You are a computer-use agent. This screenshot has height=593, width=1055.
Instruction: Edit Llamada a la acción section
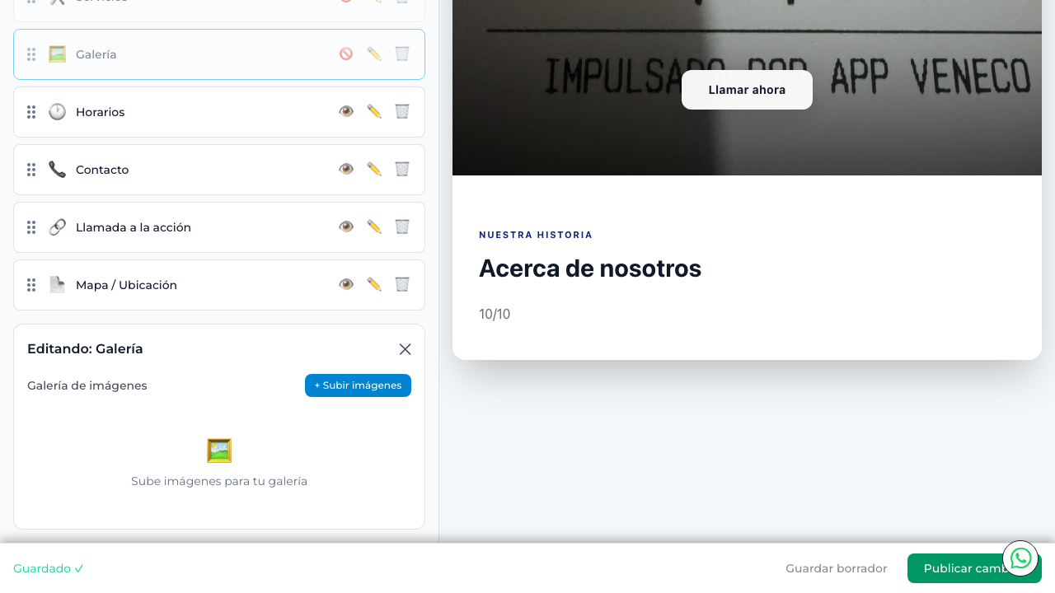[x=374, y=226]
